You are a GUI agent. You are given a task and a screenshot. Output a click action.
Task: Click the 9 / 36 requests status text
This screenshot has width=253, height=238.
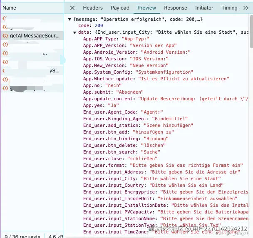[22, 236]
